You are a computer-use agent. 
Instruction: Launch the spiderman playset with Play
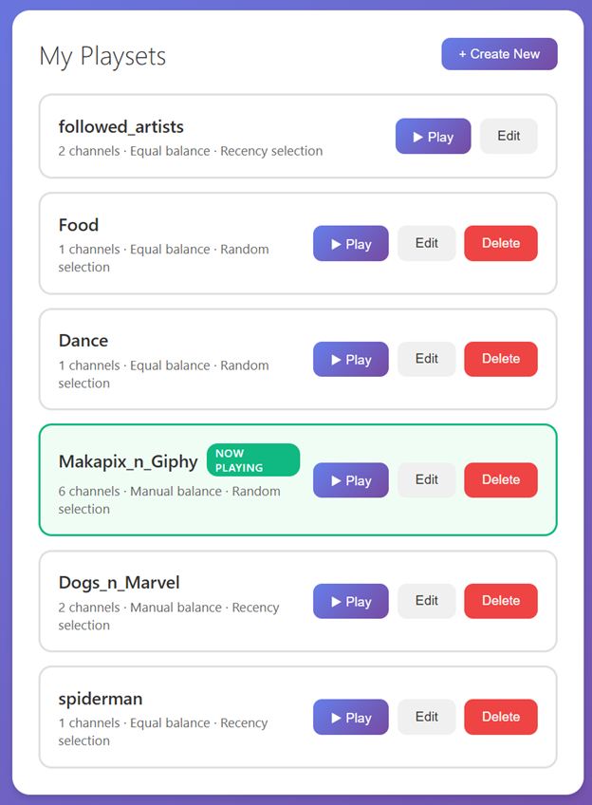350,718
